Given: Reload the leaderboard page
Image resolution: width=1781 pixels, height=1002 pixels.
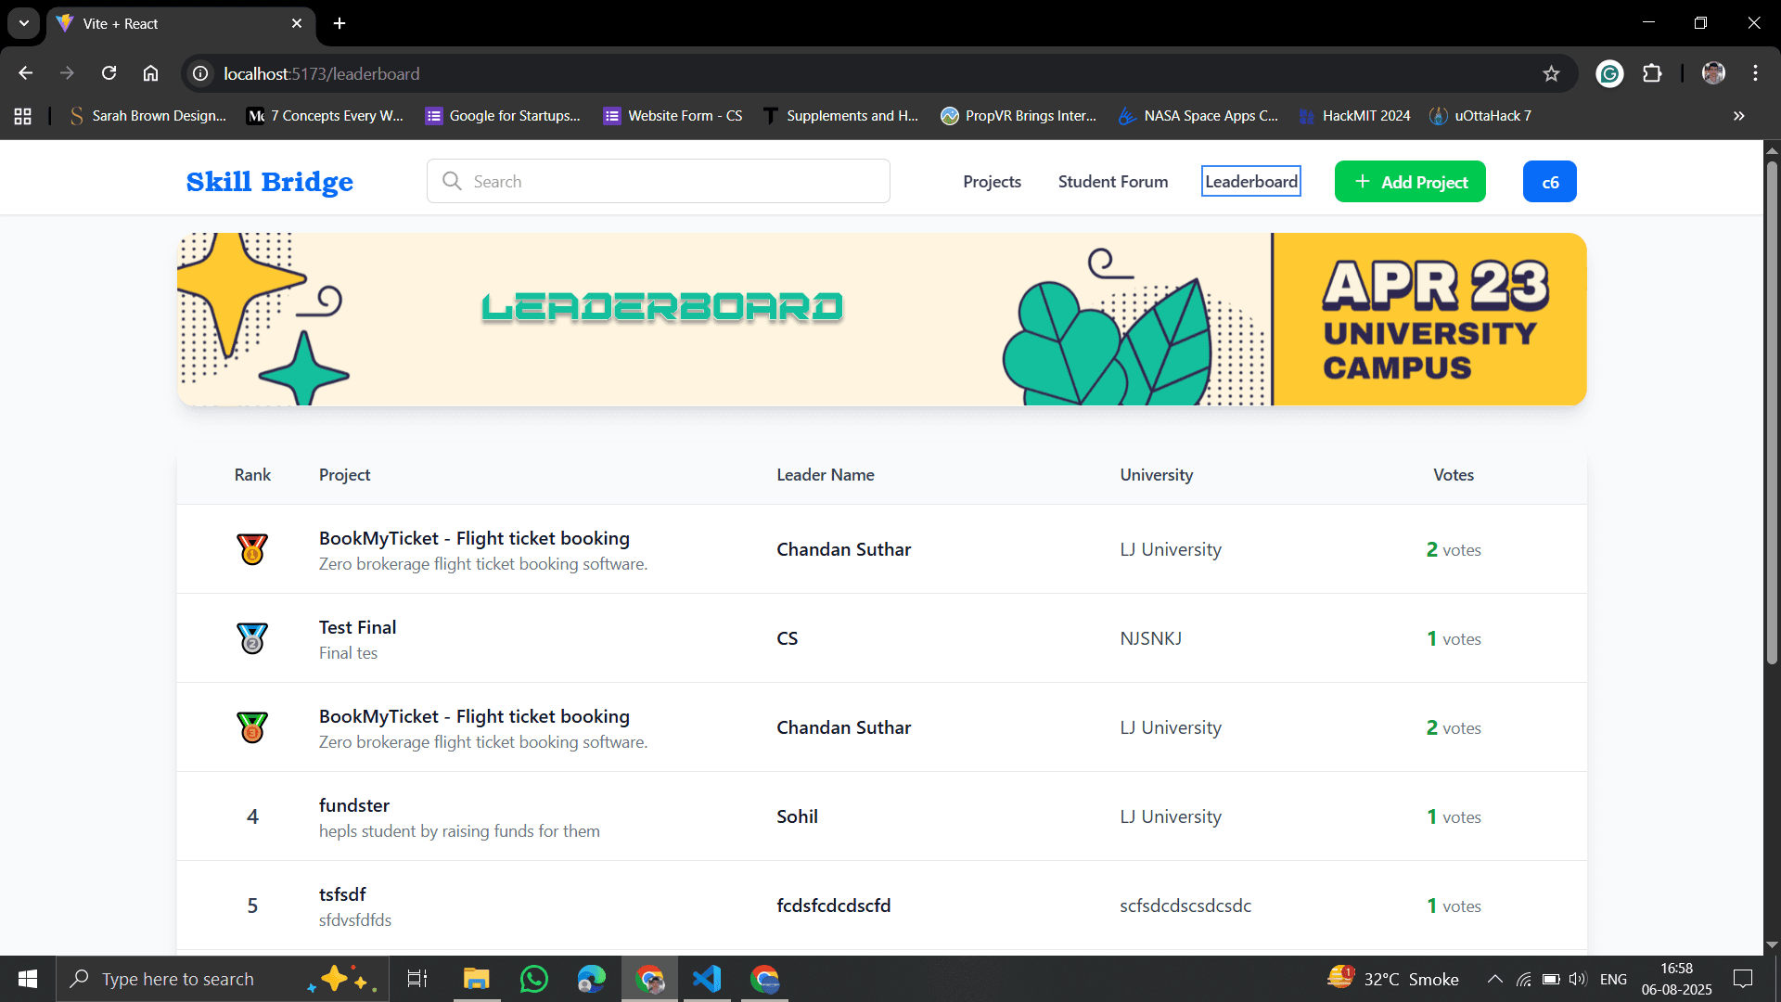Looking at the screenshot, I should point(109,73).
